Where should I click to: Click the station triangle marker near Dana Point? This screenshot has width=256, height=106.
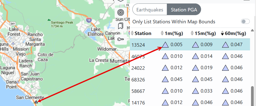pyautogui.click(x=18, y=82)
